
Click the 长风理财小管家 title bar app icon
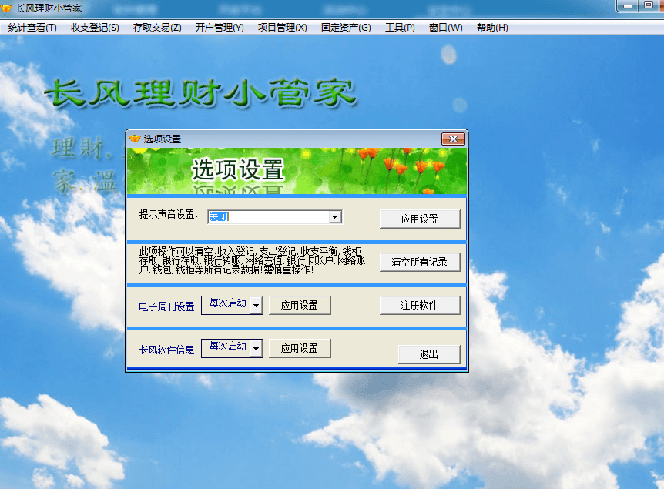pos(8,8)
